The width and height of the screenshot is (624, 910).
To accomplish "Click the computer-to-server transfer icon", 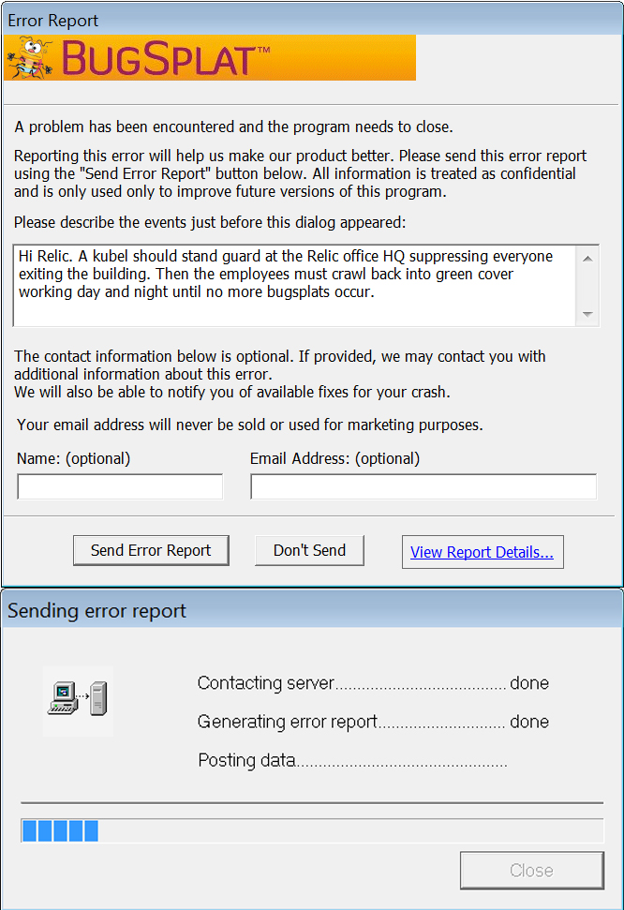I will 79,699.
